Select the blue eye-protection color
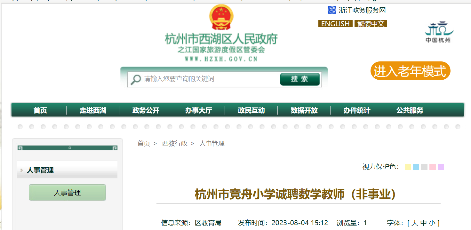Image resolution: width=471 pixels, height=230 pixels. pyautogui.click(x=416, y=167)
